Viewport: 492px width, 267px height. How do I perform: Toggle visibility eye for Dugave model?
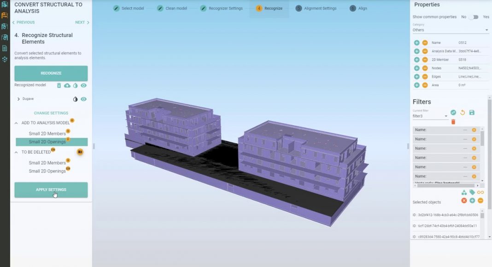(x=84, y=99)
